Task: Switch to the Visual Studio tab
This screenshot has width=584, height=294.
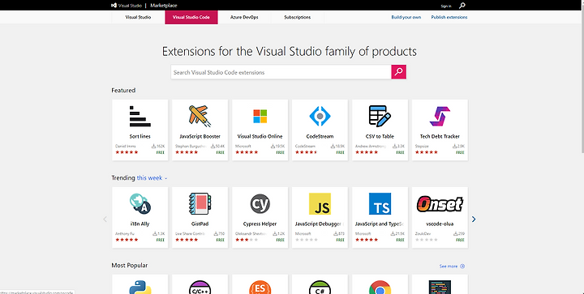Action: 138,17
